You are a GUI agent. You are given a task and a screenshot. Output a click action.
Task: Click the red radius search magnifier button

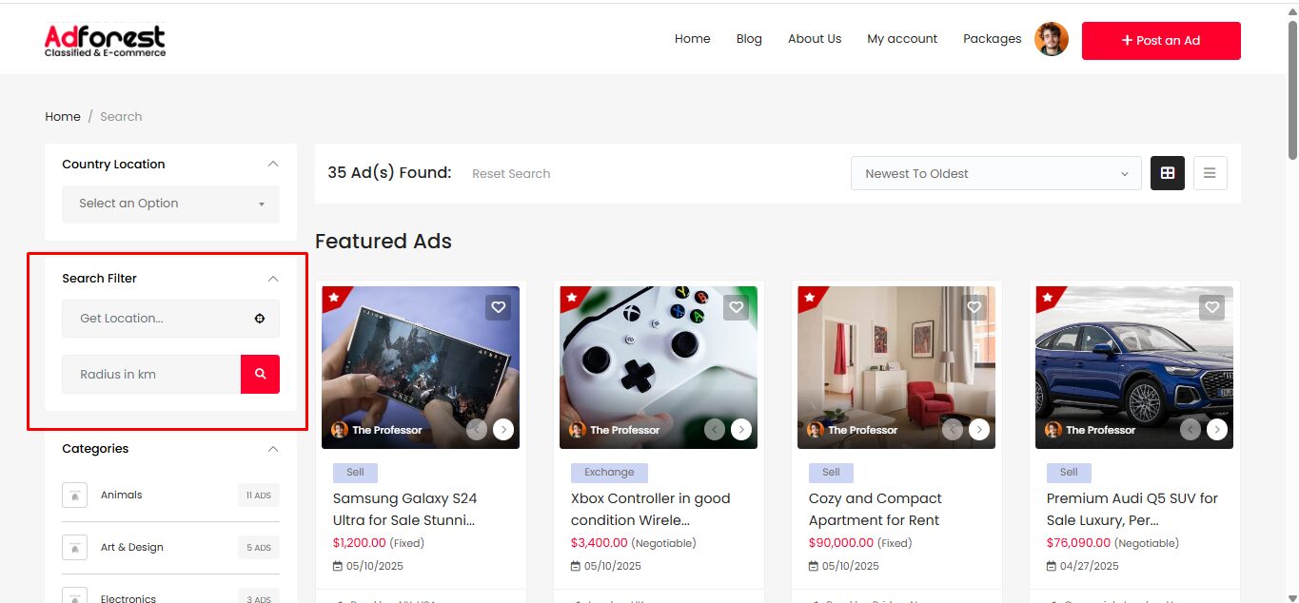[x=260, y=374]
